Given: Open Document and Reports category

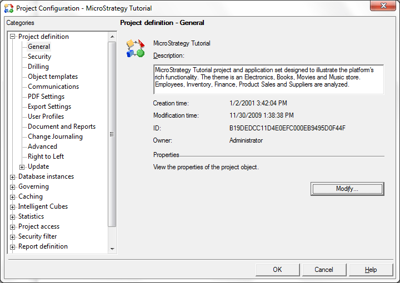Looking at the screenshot, I should (62, 127).
